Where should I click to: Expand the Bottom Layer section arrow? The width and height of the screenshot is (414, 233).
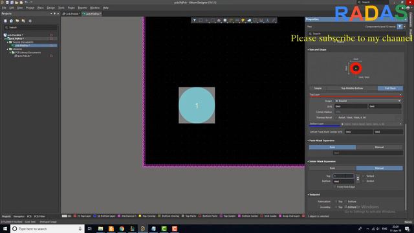tap(400, 124)
